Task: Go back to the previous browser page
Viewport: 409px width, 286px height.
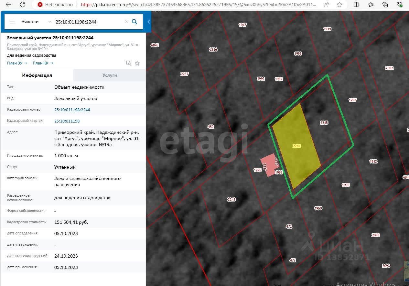Action: [x=8, y=5]
